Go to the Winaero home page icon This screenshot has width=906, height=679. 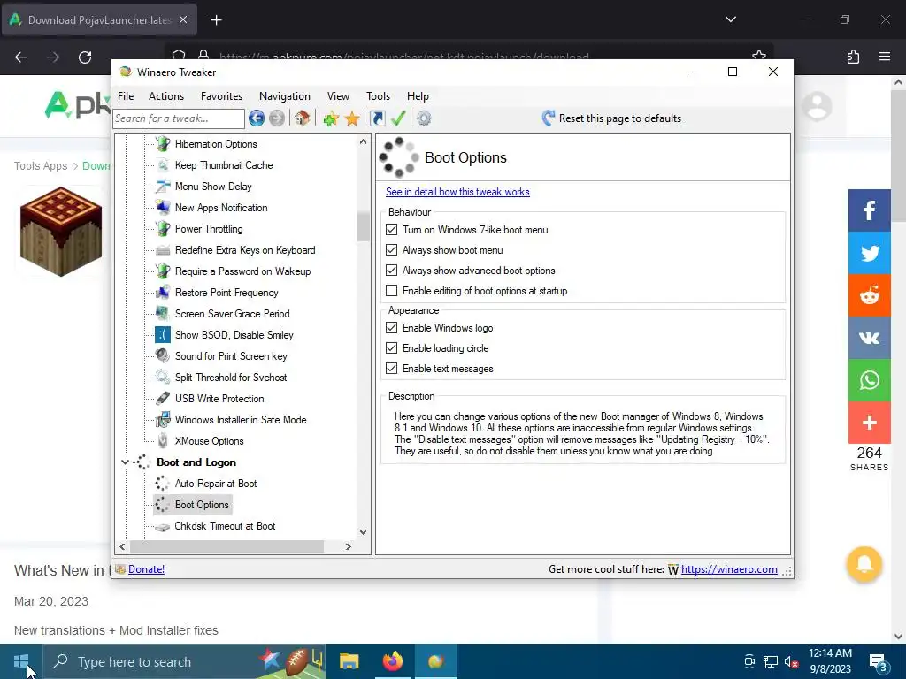(x=302, y=118)
